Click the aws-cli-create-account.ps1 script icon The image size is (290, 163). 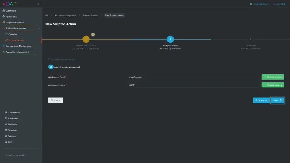click(51, 67)
